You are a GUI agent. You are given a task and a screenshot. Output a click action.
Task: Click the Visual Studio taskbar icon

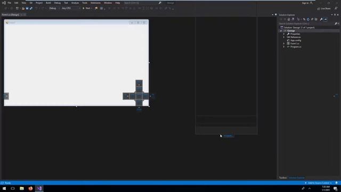tap(39, 188)
